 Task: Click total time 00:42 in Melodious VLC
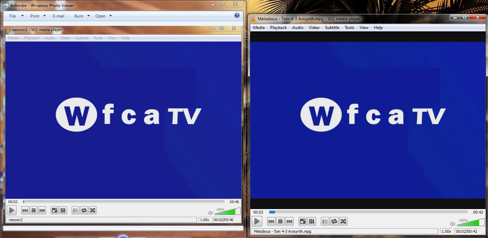click(x=478, y=212)
